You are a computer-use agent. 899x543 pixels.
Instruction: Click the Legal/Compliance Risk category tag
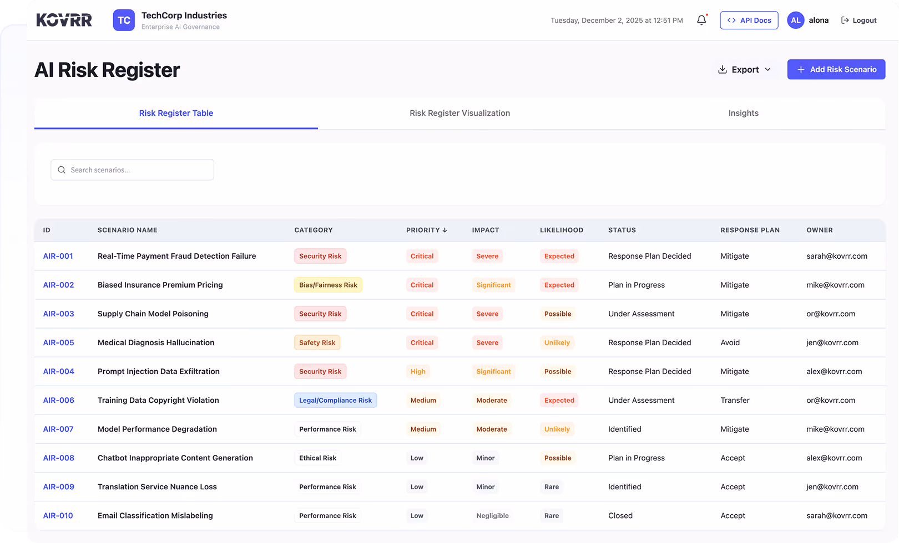click(335, 400)
